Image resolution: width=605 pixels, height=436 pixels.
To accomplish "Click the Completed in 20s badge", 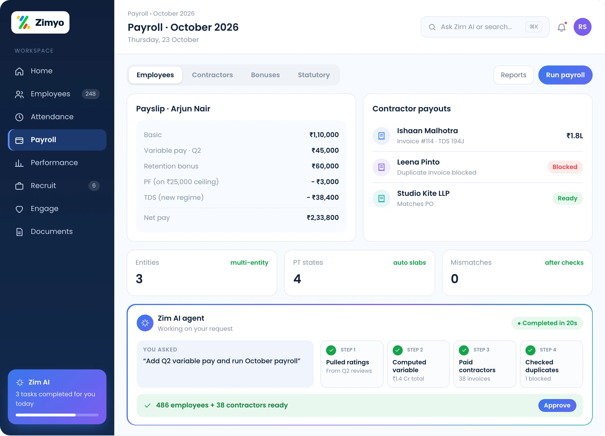I will point(547,323).
